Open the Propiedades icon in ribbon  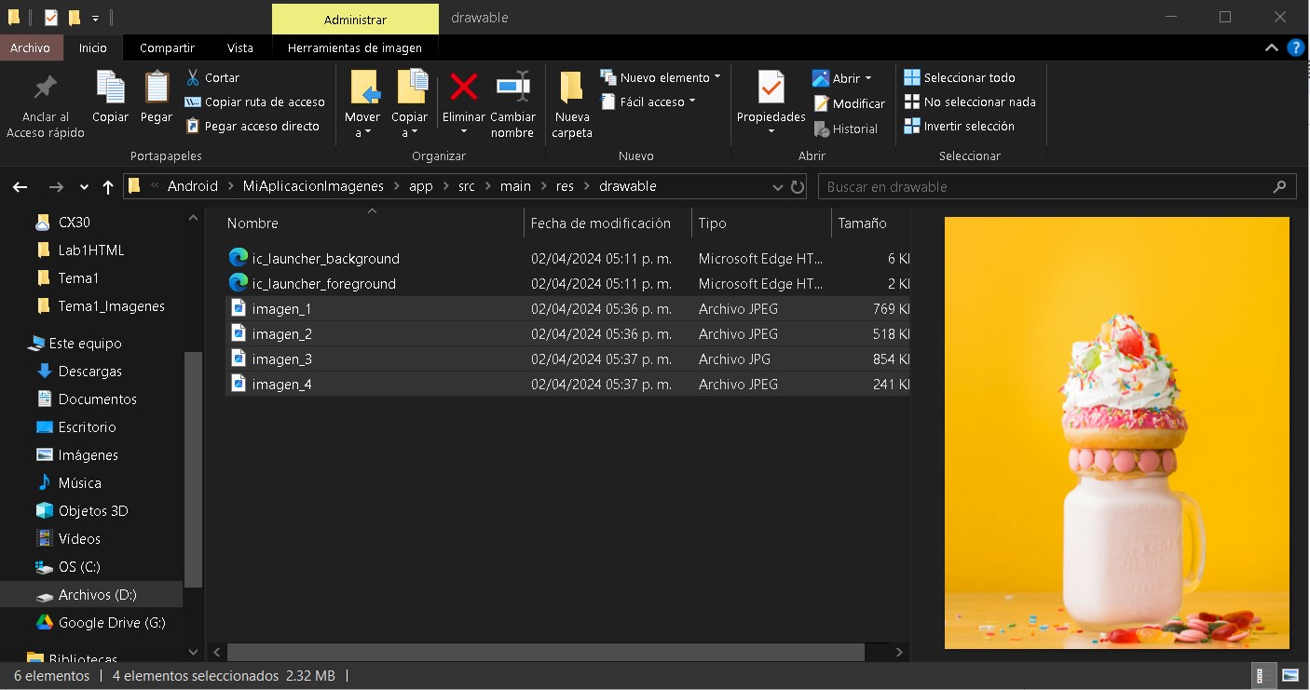click(771, 88)
